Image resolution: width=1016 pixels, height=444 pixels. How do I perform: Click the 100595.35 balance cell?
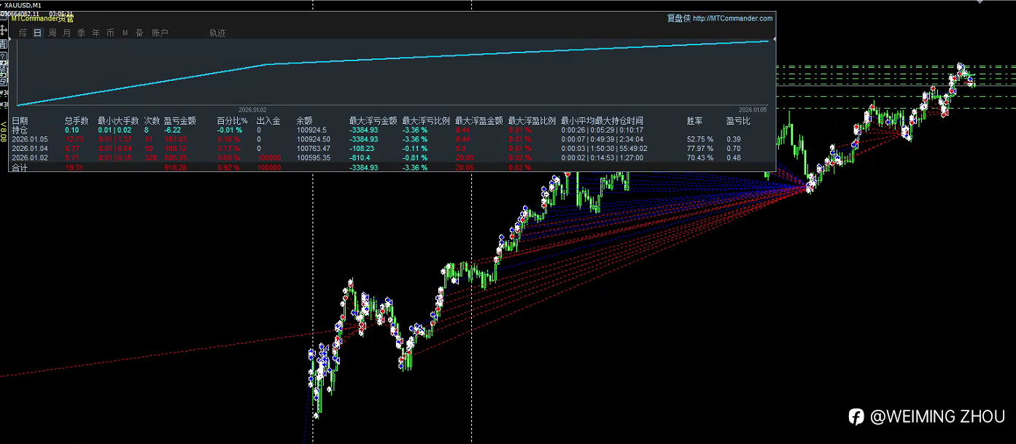click(x=314, y=158)
